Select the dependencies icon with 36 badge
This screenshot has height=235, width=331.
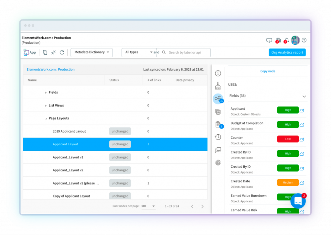coord(218,98)
